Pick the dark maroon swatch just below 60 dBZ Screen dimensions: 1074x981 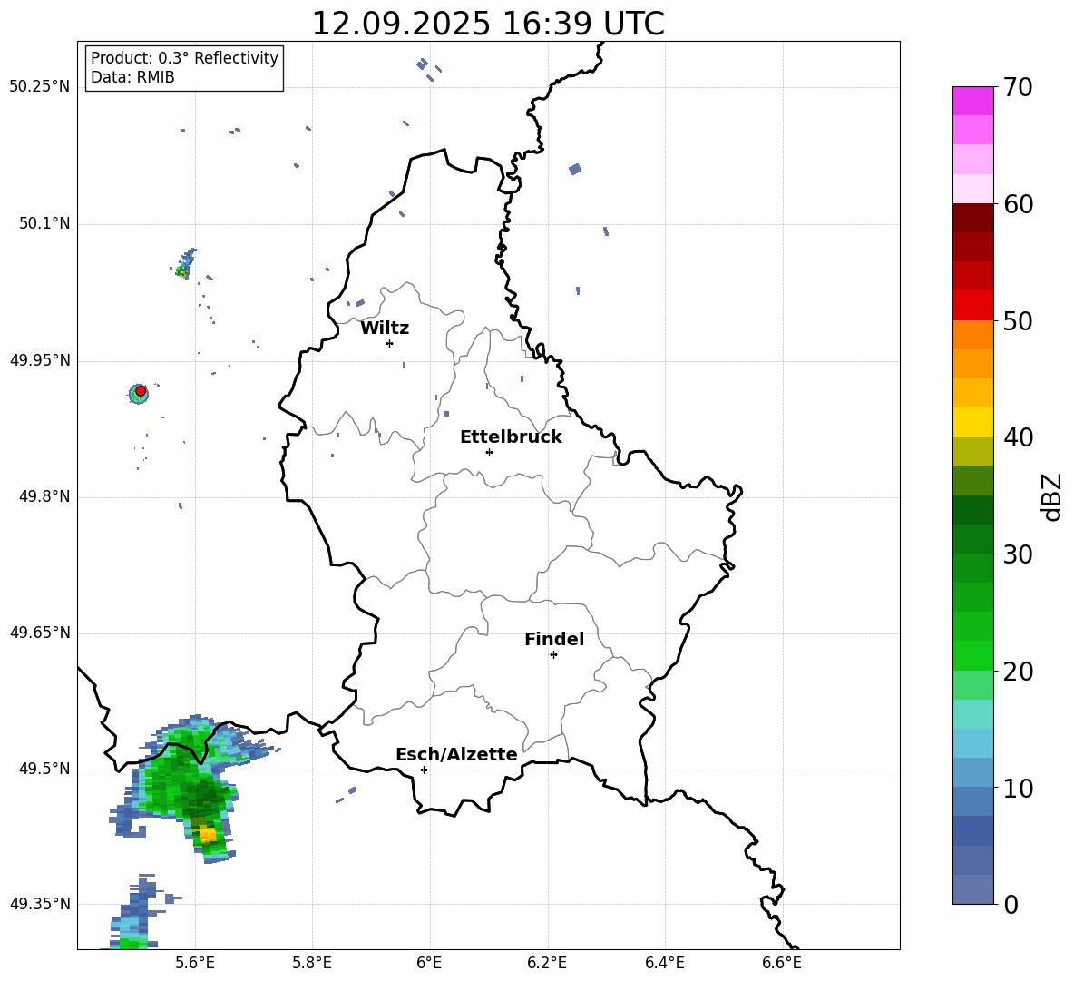point(972,218)
